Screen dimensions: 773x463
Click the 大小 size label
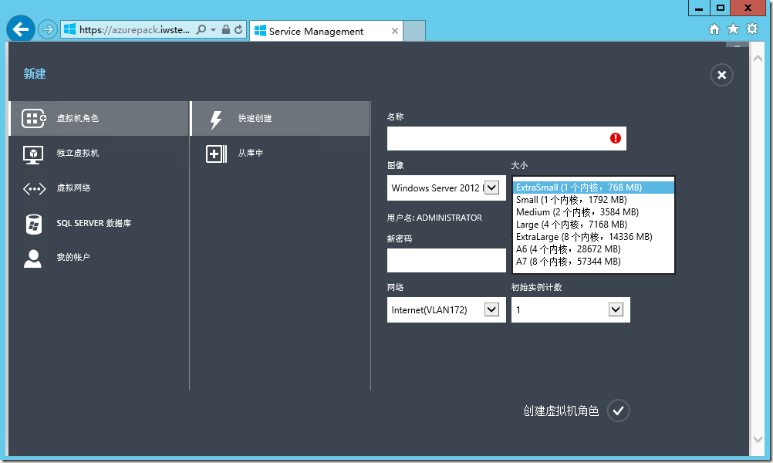pyautogui.click(x=519, y=165)
